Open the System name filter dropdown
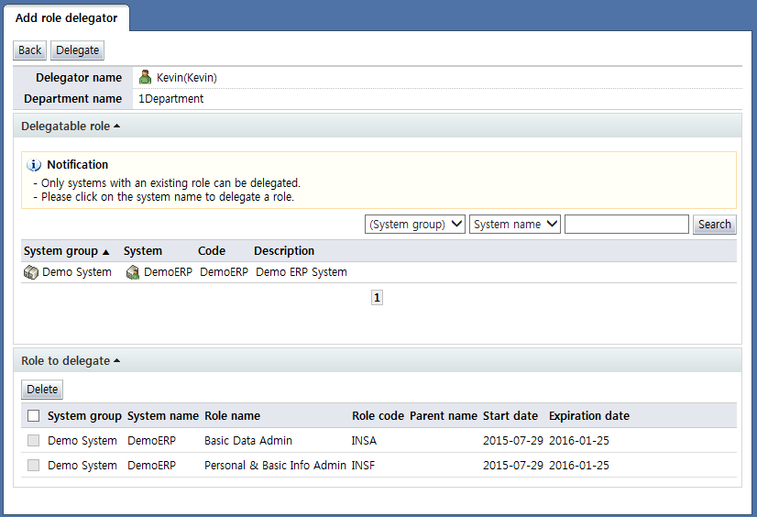The image size is (757, 517). click(x=514, y=225)
